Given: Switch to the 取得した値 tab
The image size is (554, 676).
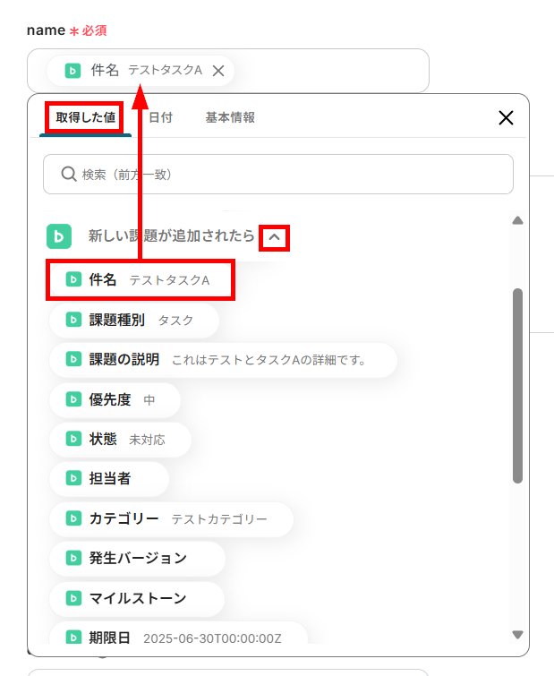Looking at the screenshot, I should click(84, 117).
